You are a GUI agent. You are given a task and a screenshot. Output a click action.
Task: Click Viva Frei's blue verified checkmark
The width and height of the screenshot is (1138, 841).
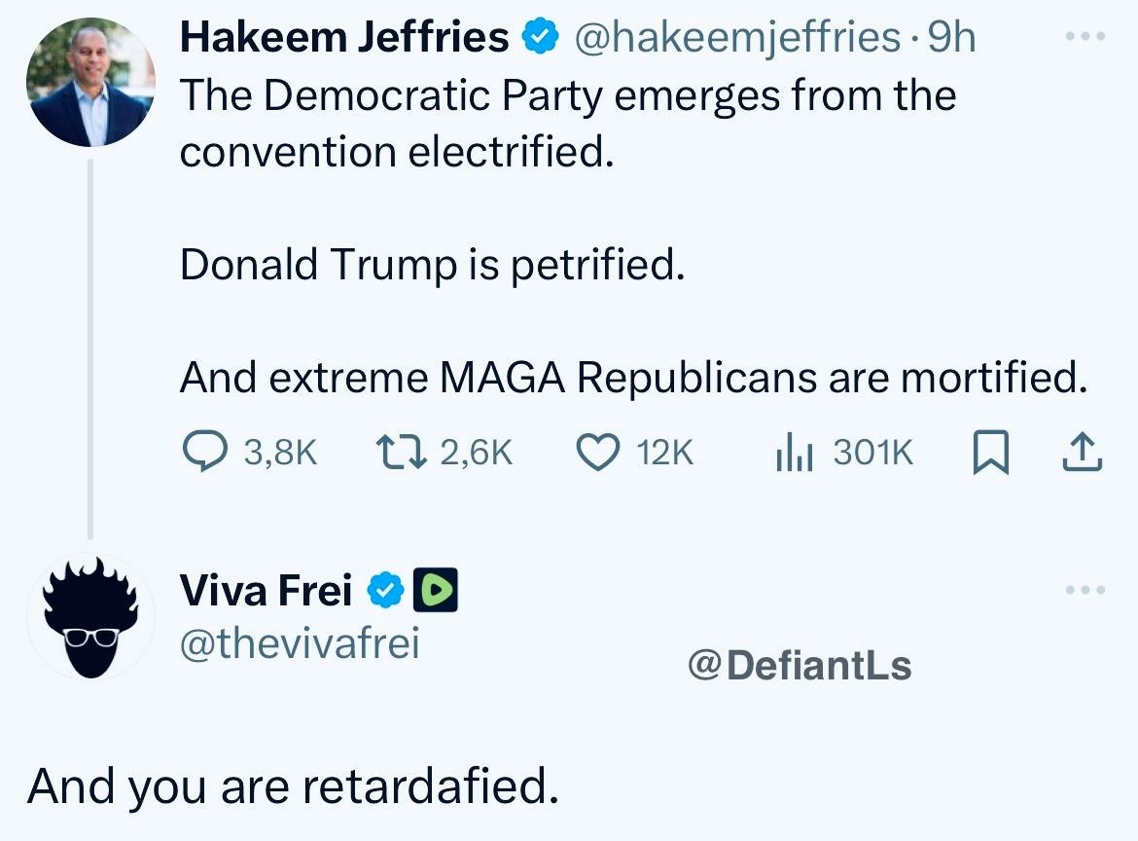click(385, 590)
